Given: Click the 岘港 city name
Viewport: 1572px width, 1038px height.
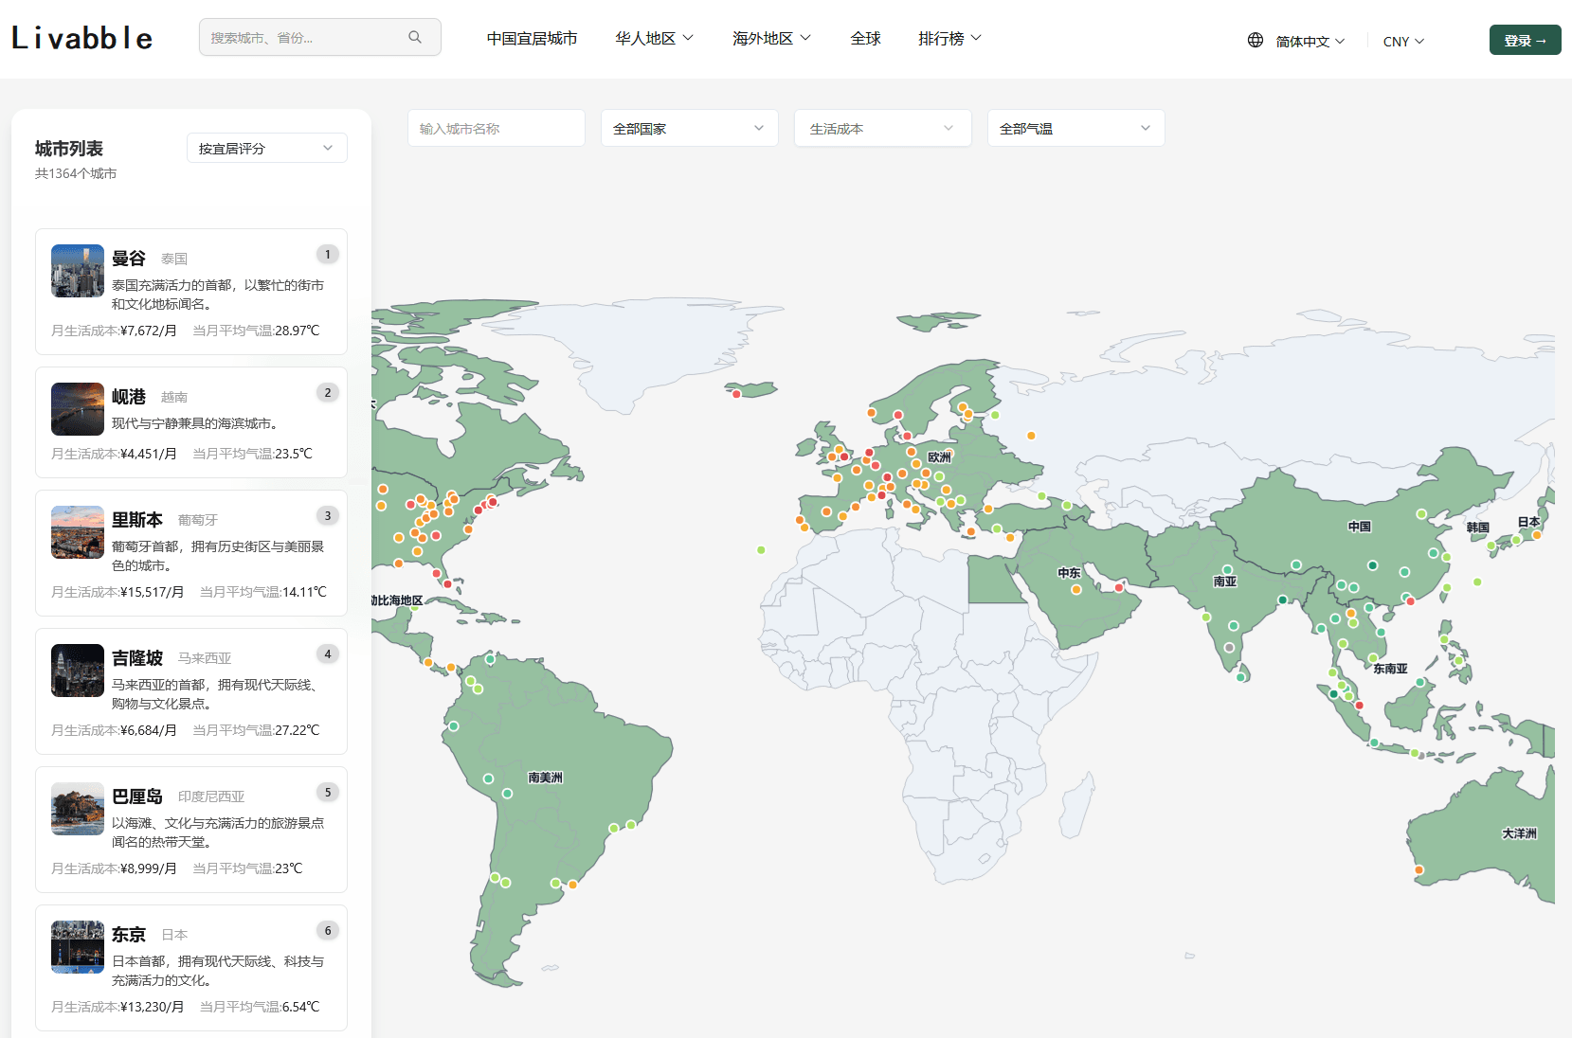Looking at the screenshot, I should point(129,397).
